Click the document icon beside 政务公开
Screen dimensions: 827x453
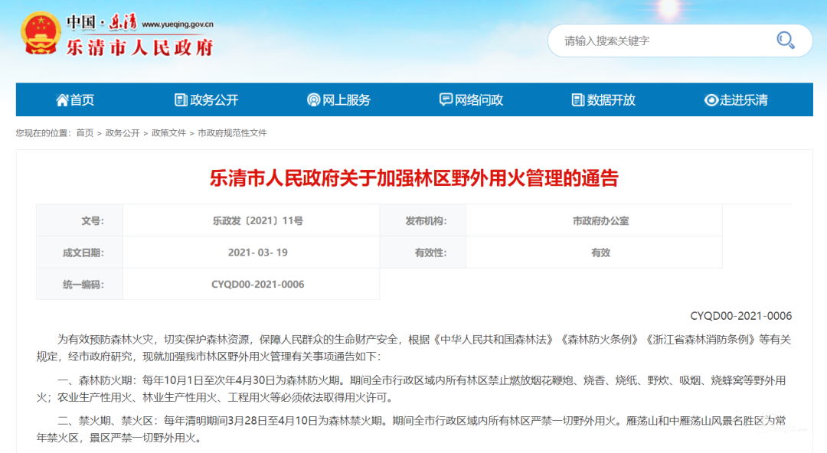tap(181, 99)
